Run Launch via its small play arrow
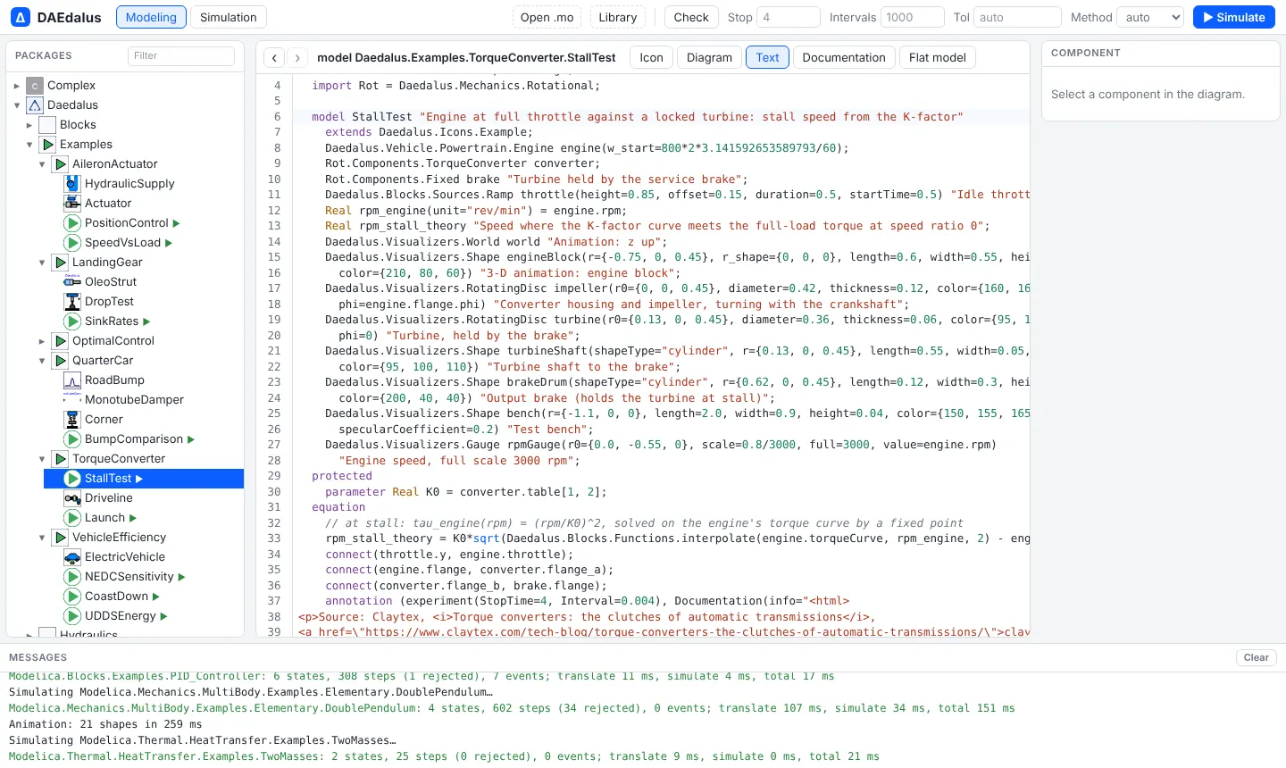This screenshot has width=1286, height=768. click(133, 518)
